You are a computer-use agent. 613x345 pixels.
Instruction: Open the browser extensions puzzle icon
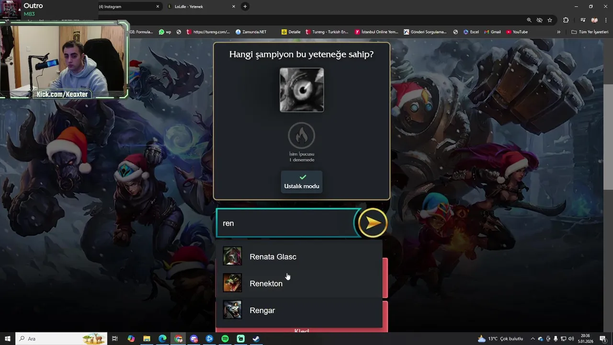[566, 20]
